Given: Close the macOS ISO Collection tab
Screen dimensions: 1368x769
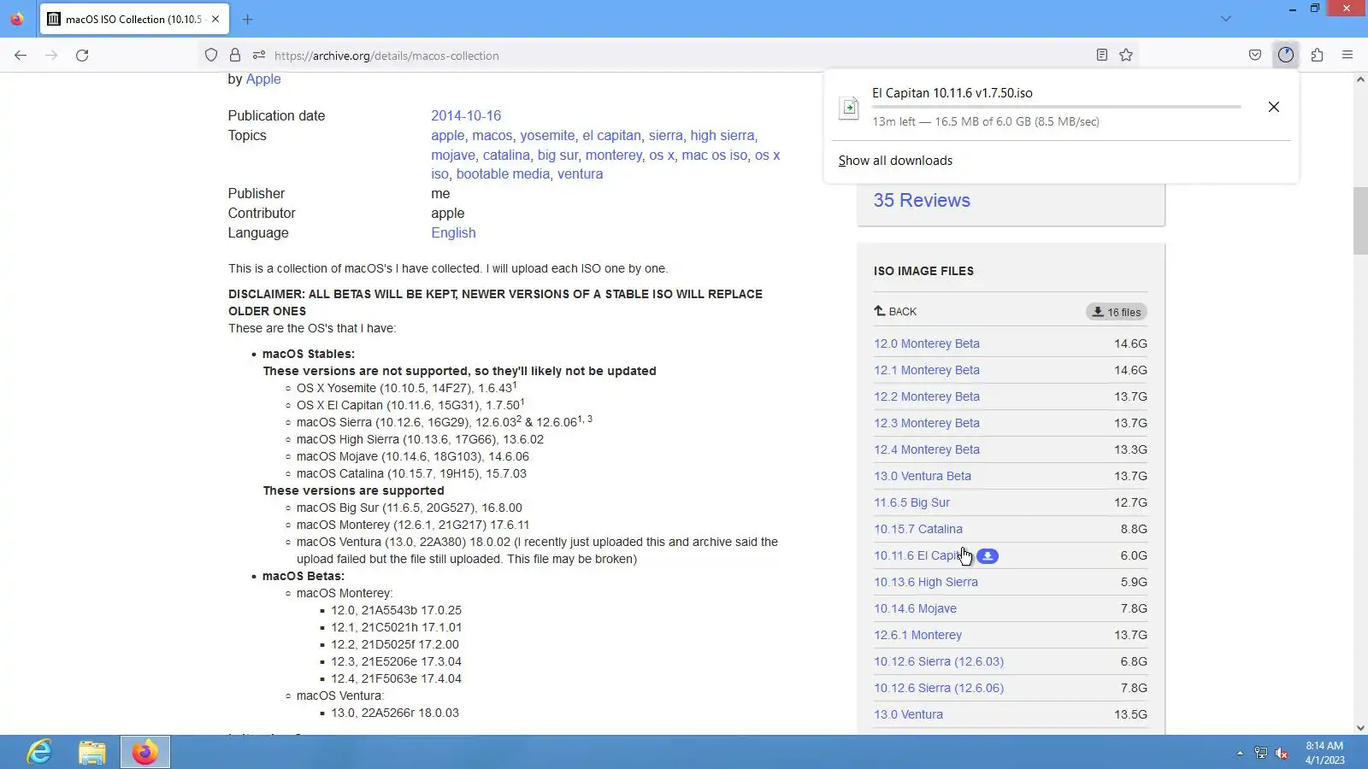Looking at the screenshot, I should coord(215,19).
